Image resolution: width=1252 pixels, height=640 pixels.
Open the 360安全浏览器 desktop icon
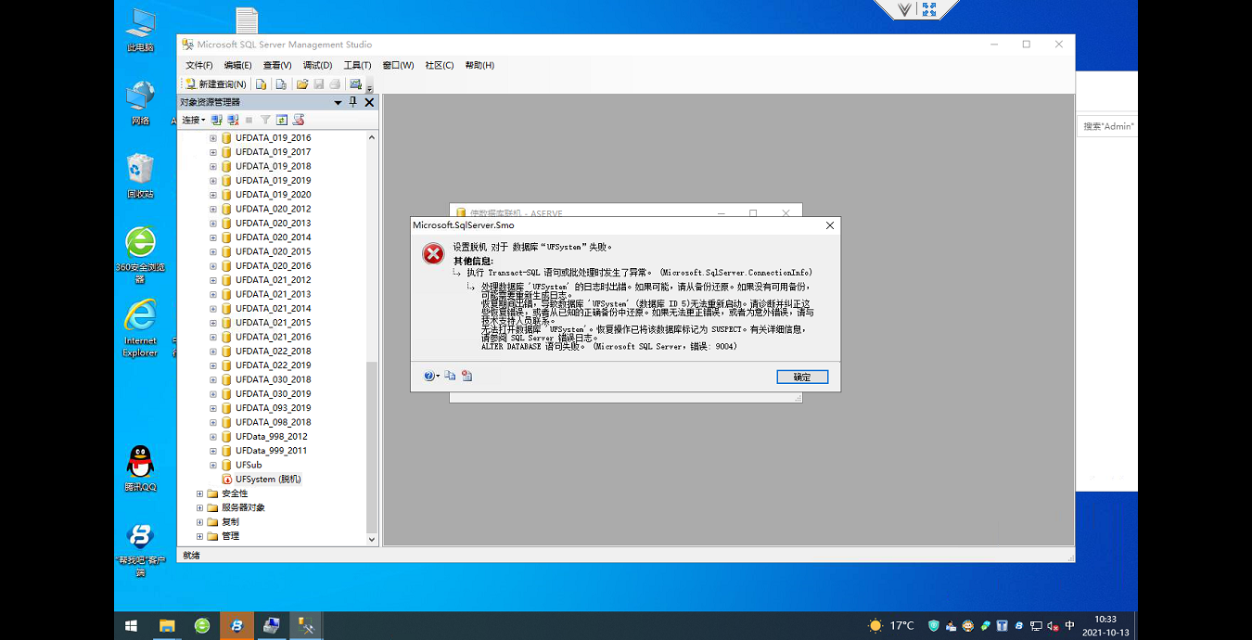(141, 254)
